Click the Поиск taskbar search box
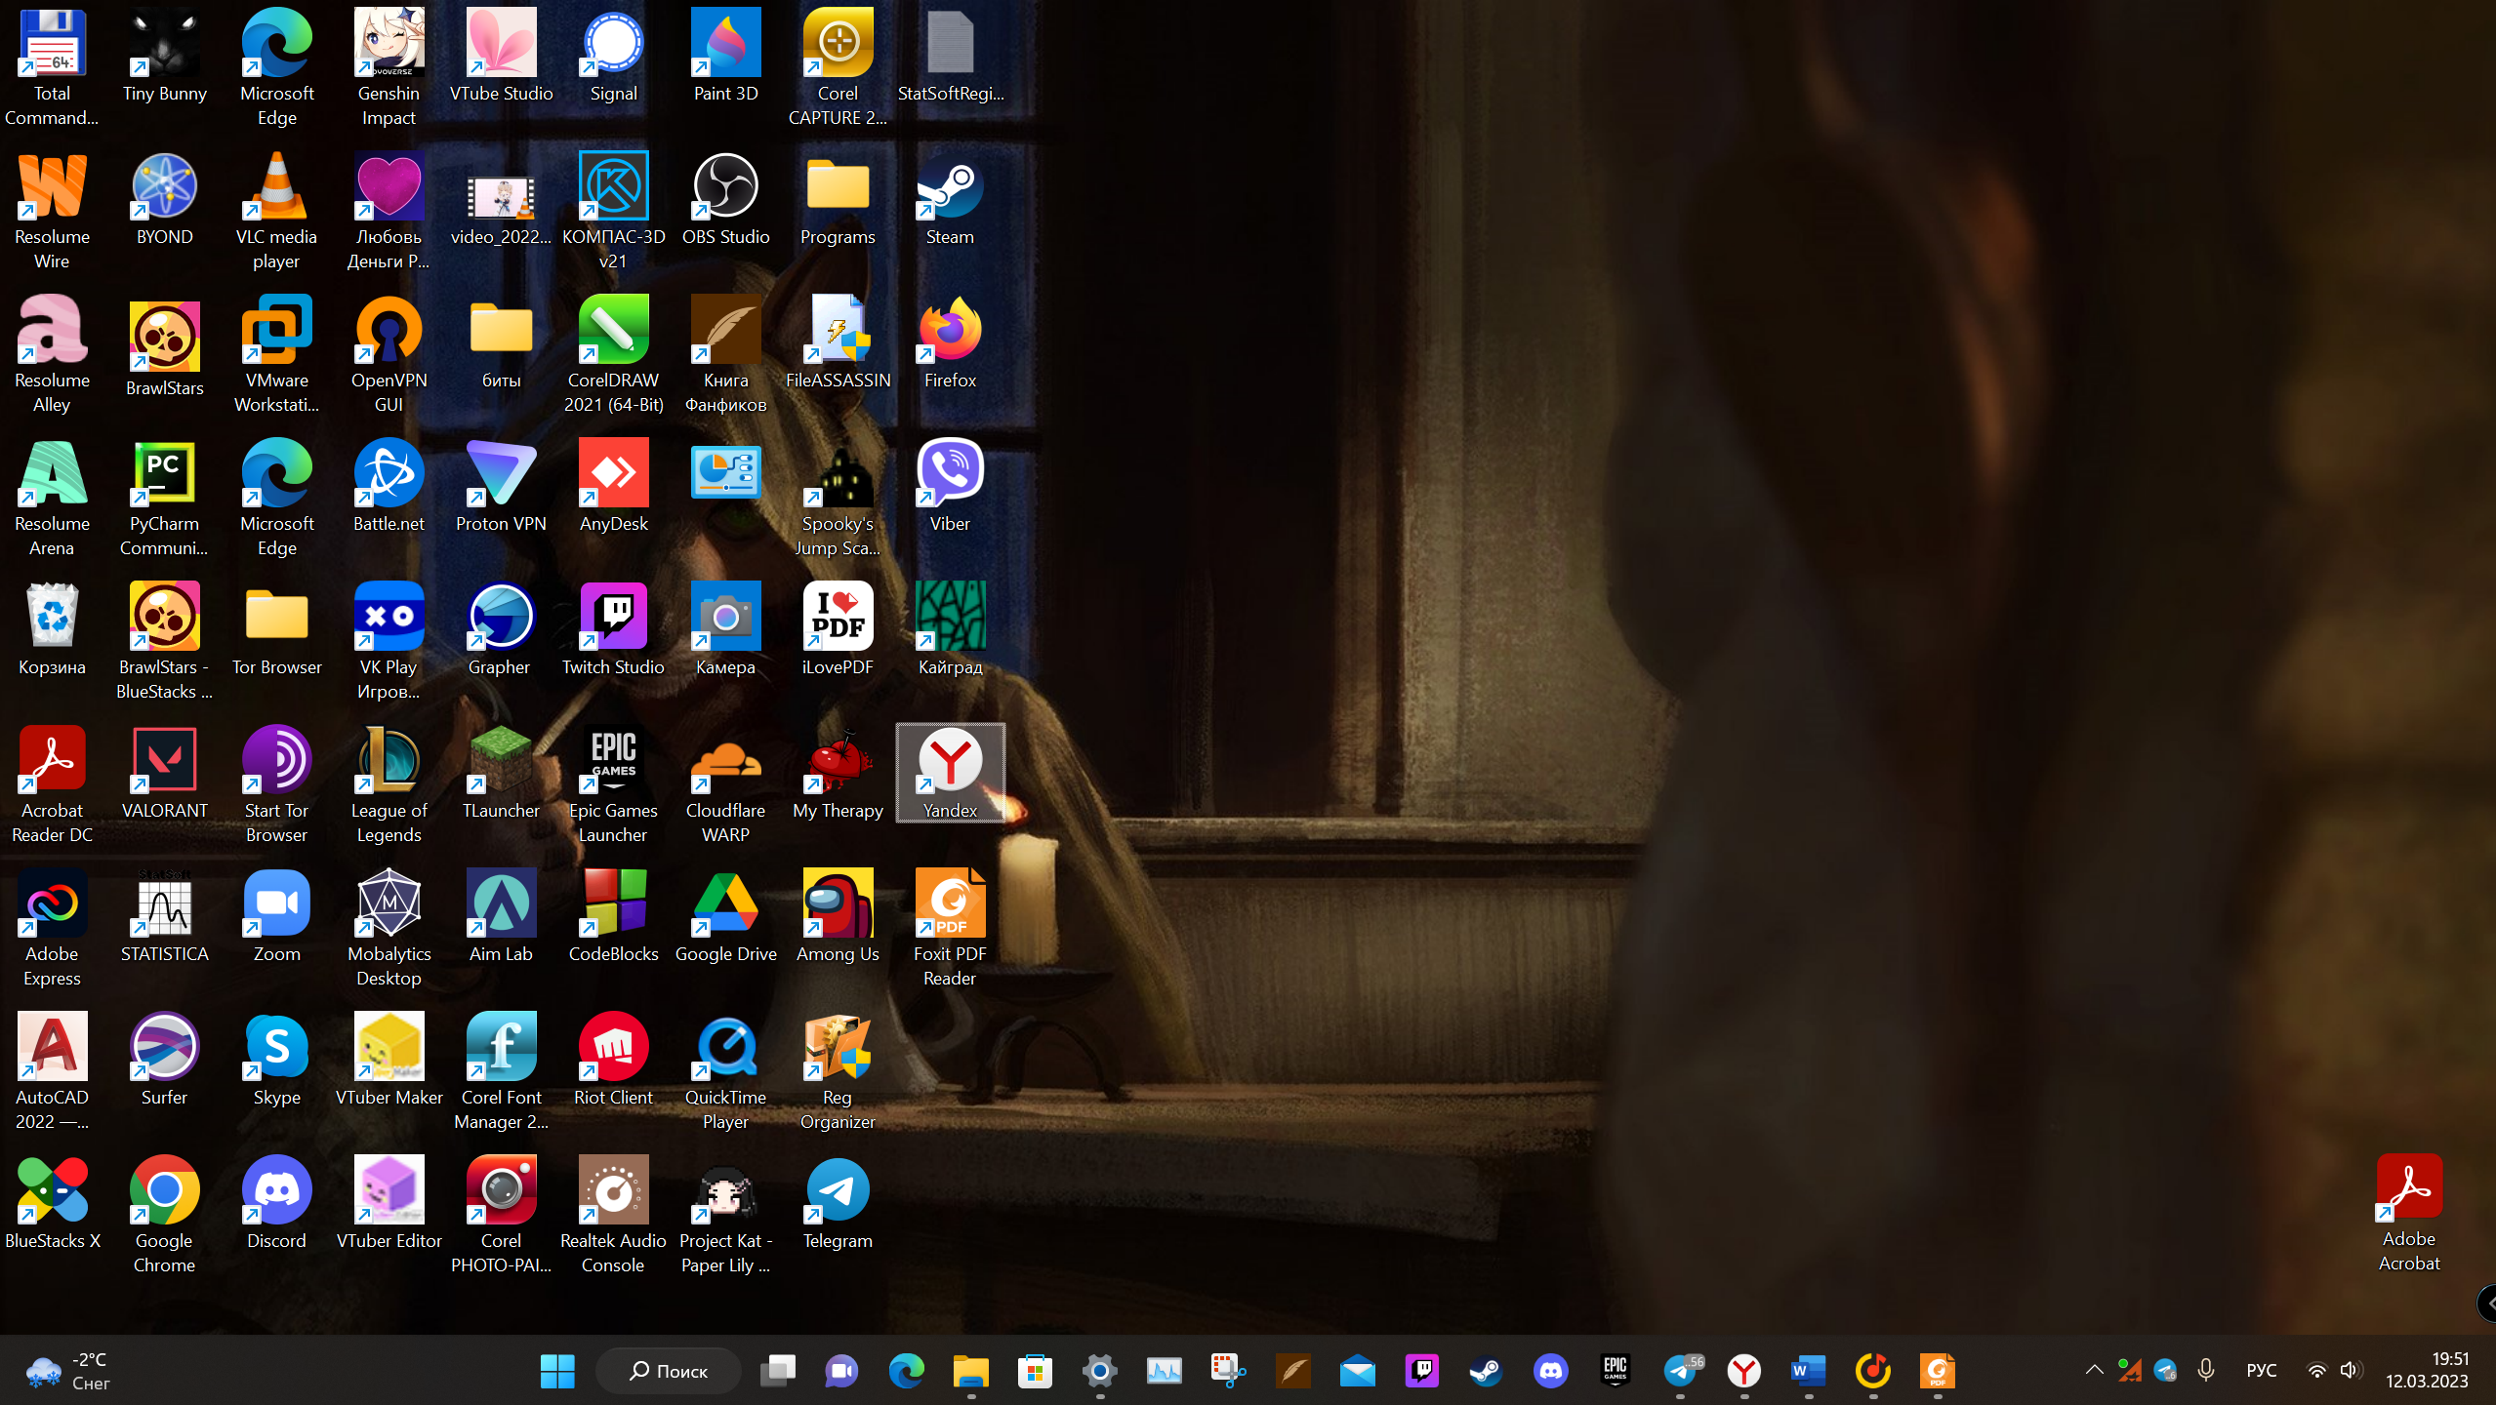Screen dimensions: 2496x1405 click(x=668, y=1371)
